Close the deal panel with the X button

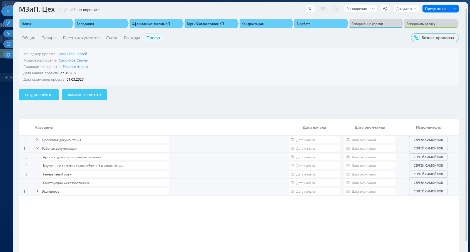(x=8, y=11)
